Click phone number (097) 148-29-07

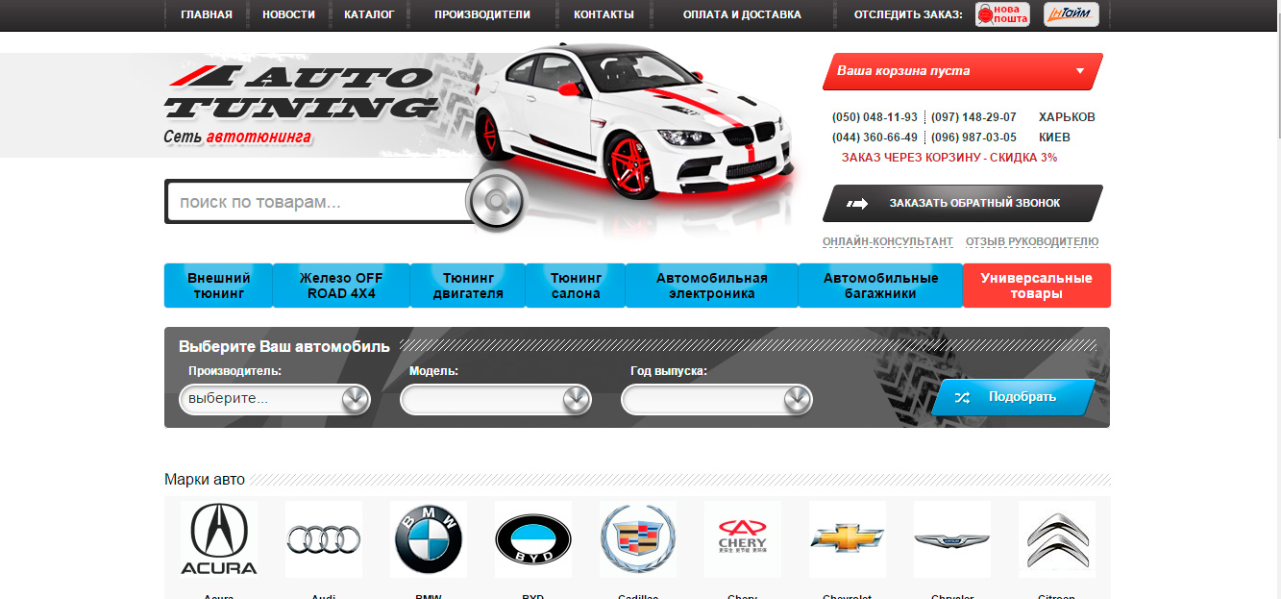point(973,117)
